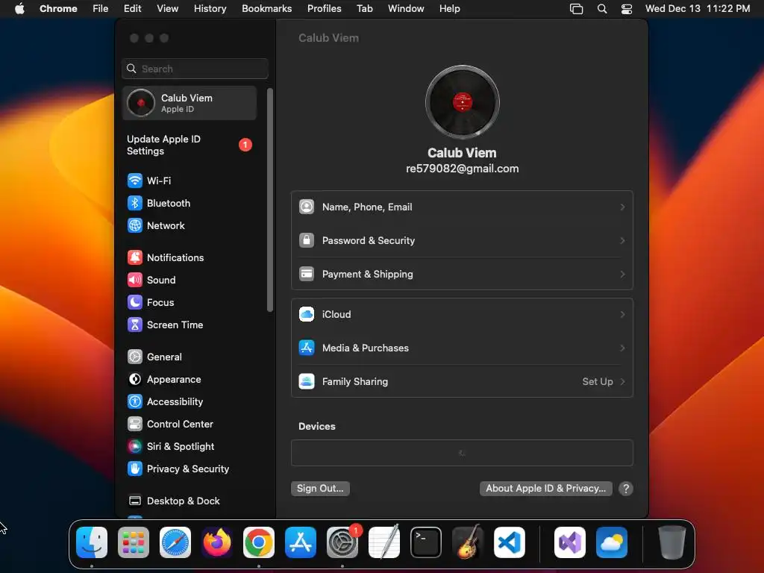Screen dimensions: 764x573
Task: Open Visual Studio Code from Dock
Action: coord(510,542)
